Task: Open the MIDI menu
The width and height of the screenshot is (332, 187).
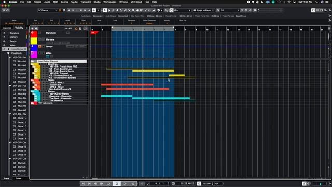Action: point(56,2)
